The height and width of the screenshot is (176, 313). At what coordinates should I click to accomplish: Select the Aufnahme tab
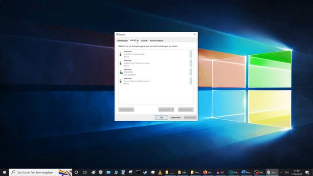tap(134, 40)
